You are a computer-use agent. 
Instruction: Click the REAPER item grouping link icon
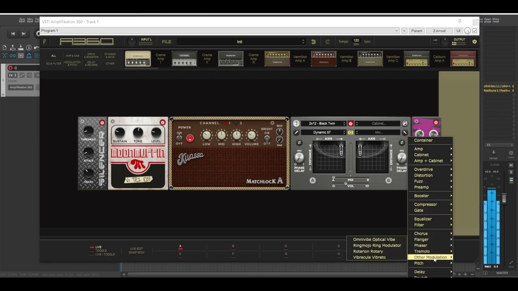point(13,56)
